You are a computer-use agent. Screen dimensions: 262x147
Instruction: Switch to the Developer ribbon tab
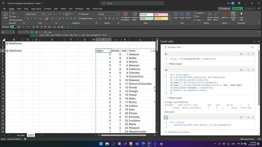pos(79,9)
